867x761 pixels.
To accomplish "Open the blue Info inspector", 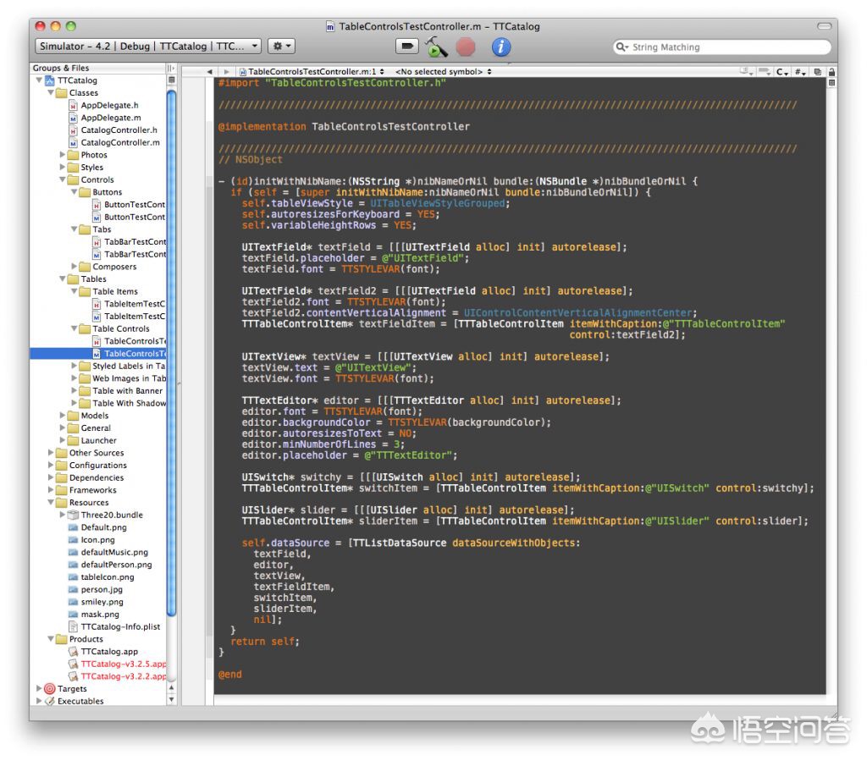I will [x=501, y=47].
